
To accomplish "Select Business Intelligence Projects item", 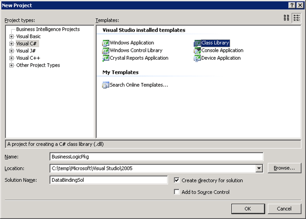I will pyautogui.click(x=48, y=29).
